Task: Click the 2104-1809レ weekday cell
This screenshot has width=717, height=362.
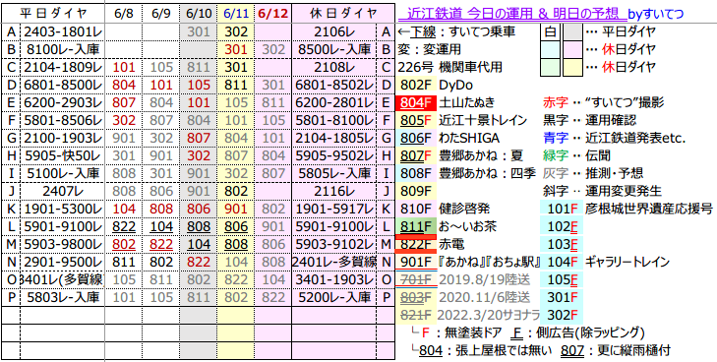Action: pyautogui.click(x=63, y=68)
